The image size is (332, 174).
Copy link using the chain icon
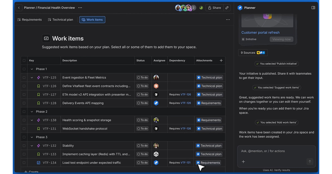(x=227, y=8)
